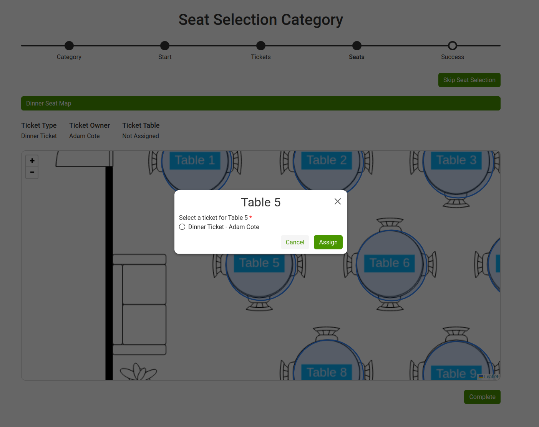Screen dimensions: 539x427
Task: Zoom out of the seat map
Action: click(x=32, y=173)
